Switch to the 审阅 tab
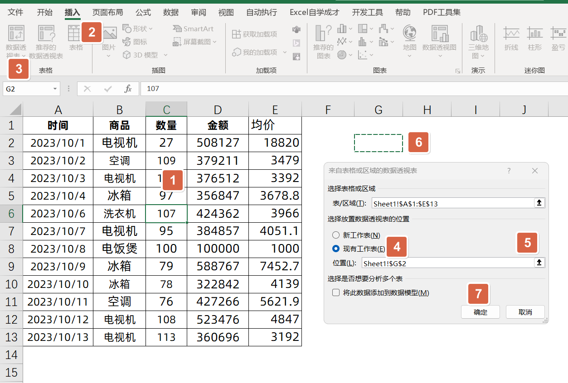The image size is (568, 383). [x=199, y=12]
